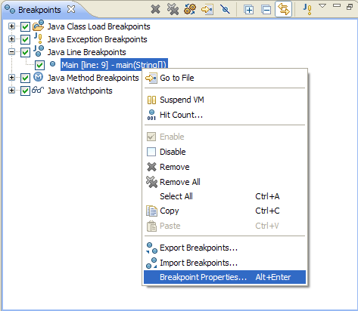The height and width of the screenshot is (311, 358).
Task: Select Java Class Load Breakpoints label
Action: 98,26
